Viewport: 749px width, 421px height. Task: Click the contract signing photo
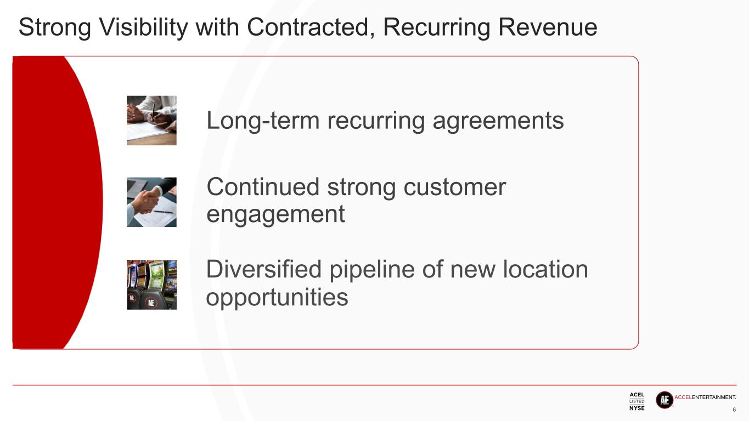(151, 120)
